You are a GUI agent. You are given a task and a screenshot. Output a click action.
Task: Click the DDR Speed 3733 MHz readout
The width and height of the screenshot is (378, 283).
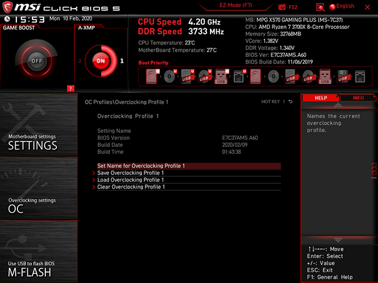pyautogui.click(x=181, y=31)
